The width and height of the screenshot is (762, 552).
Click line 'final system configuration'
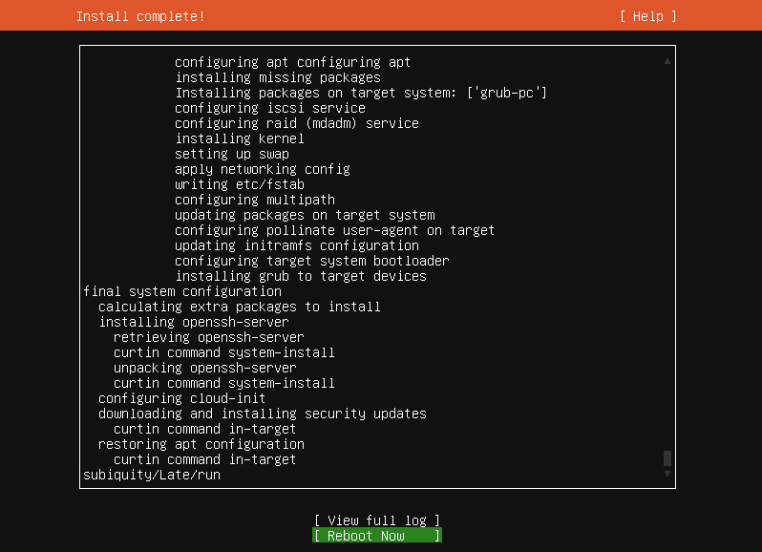182,291
